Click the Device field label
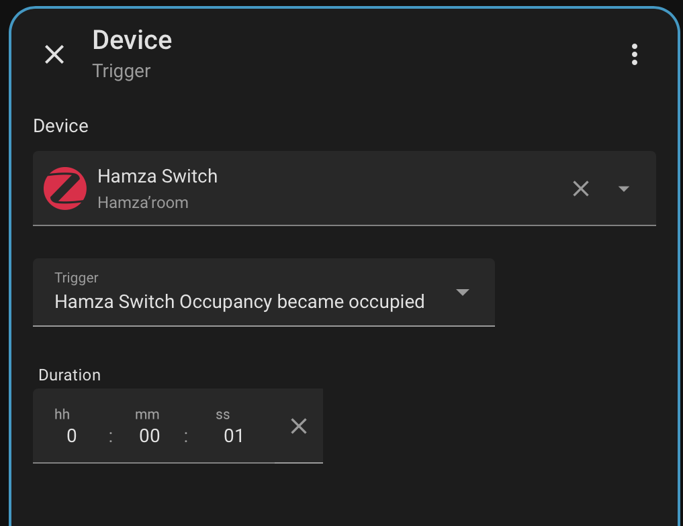This screenshot has width=683, height=526. (60, 126)
